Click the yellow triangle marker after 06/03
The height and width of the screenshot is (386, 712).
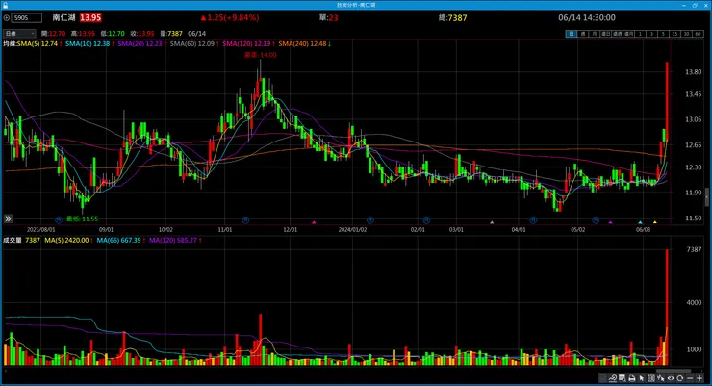(655, 222)
